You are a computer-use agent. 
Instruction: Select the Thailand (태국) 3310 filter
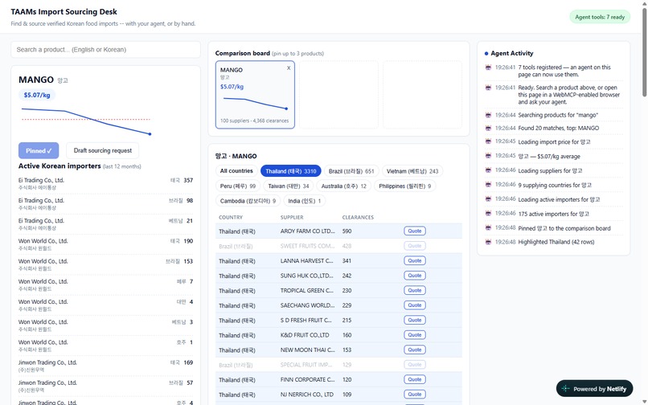point(291,171)
